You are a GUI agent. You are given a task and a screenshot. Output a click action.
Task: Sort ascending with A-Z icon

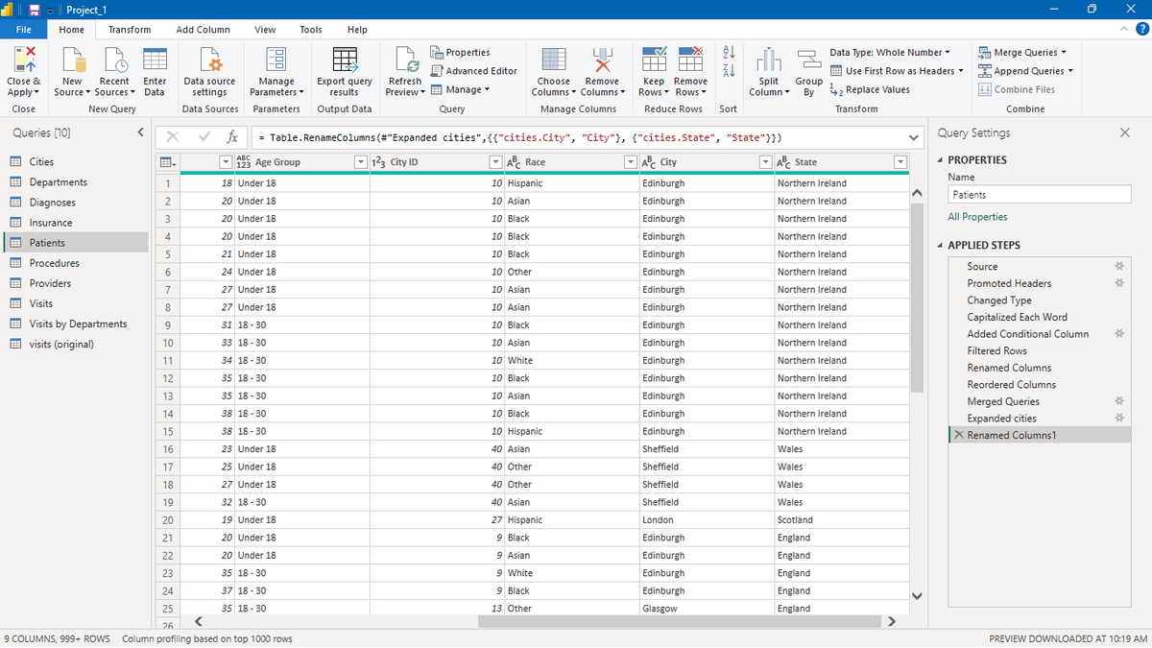pyautogui.click(x=728, y=52)
